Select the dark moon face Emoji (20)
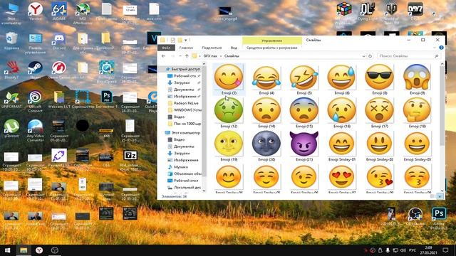This screenshot has width=456, height=256. [x=266, y=144]
